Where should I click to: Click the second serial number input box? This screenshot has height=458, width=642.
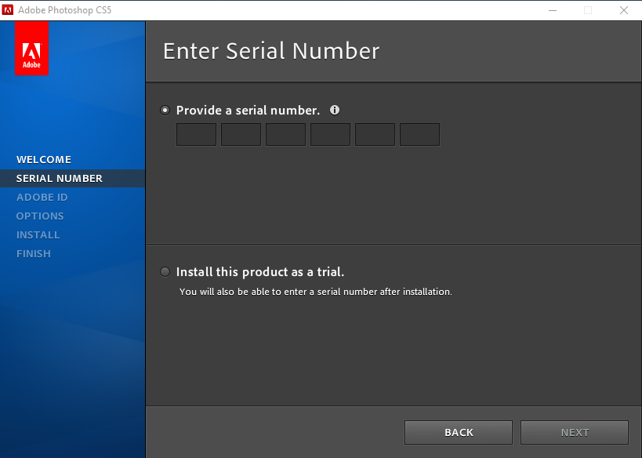(x=241, y=134)
